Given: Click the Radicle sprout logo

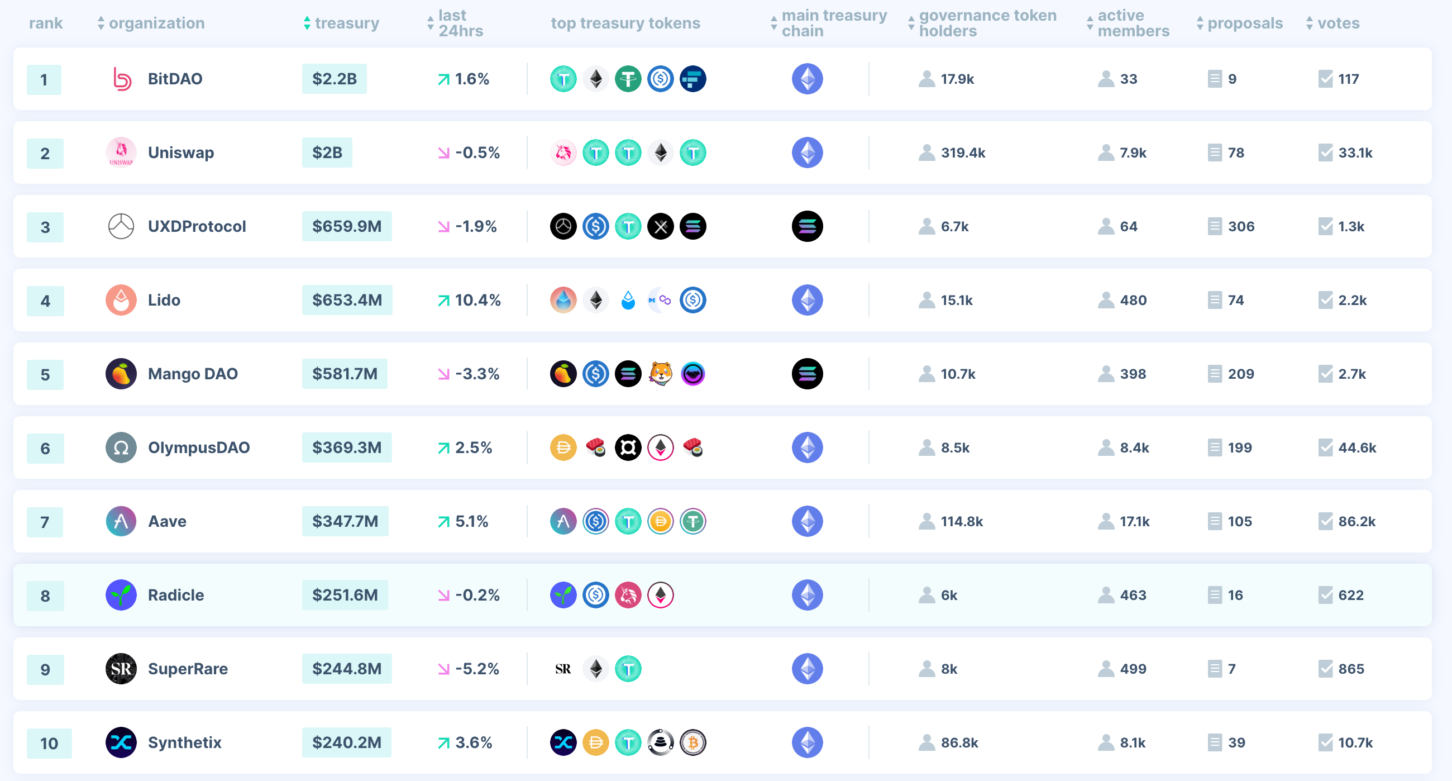Looking at the screenshot, I should click(x=121, y=595).
